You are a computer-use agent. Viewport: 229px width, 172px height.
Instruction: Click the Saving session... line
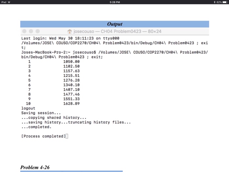41,113
